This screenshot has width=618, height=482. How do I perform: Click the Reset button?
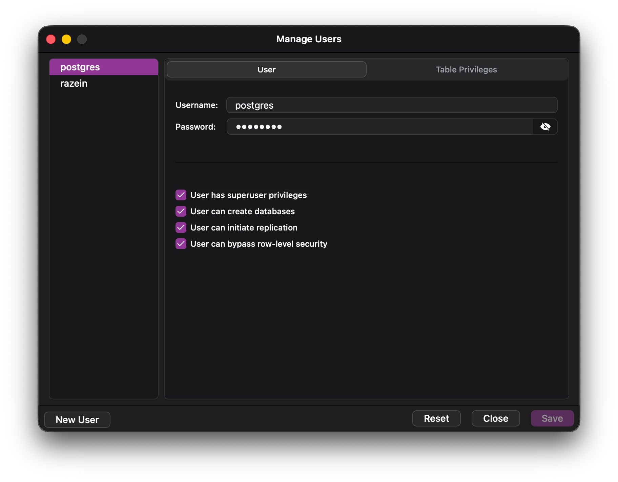[x=436, y=418]
